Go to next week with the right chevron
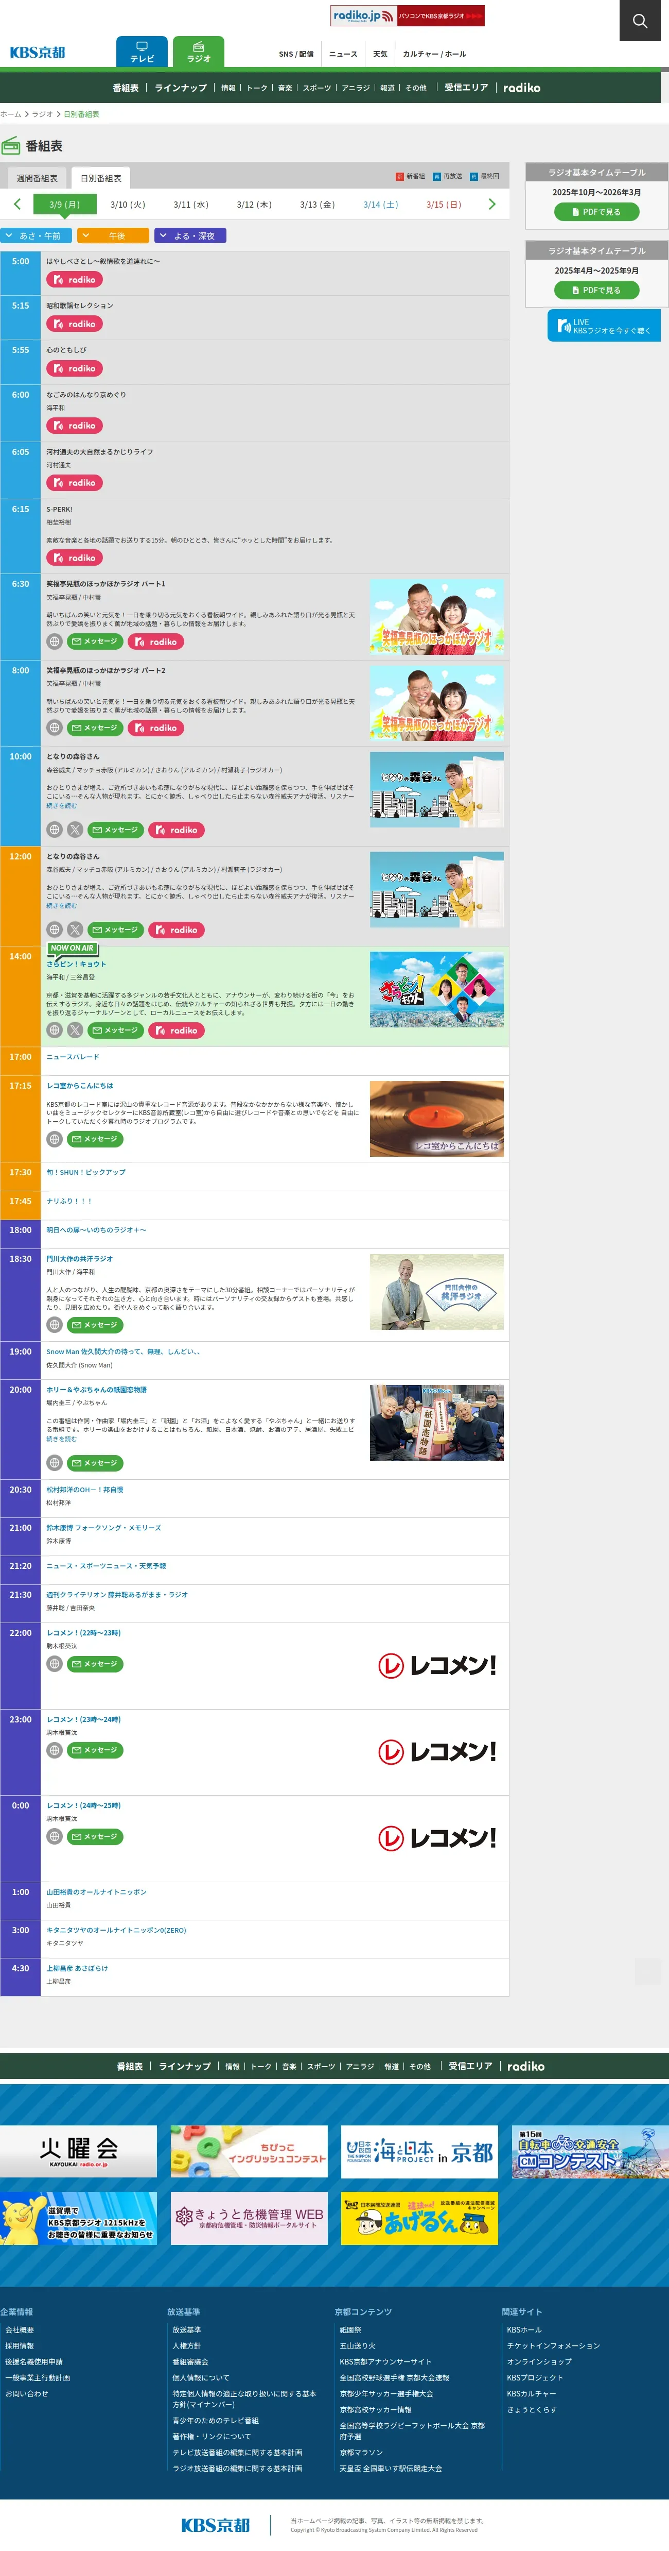 point(492,204)
